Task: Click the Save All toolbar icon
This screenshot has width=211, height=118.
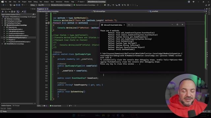Action: click(19, 5)
